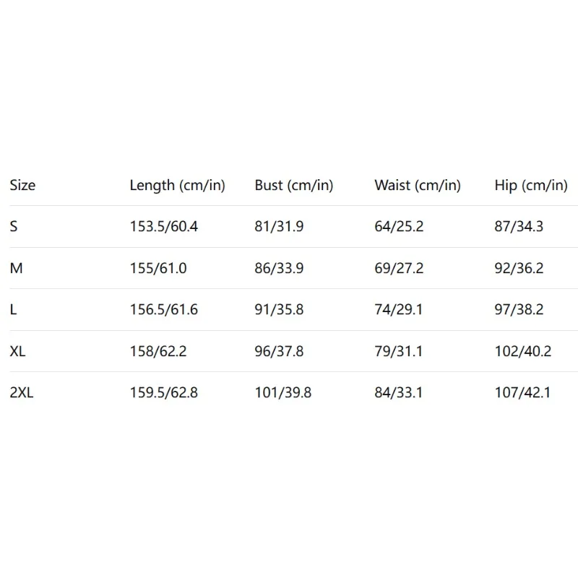Select the S size row label
This screenshot has height=578, width=578.
14,227
